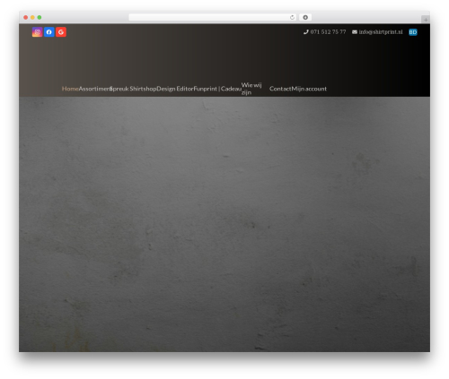
Task: Minimize the window with the yellow button
Action: point(32,17)
